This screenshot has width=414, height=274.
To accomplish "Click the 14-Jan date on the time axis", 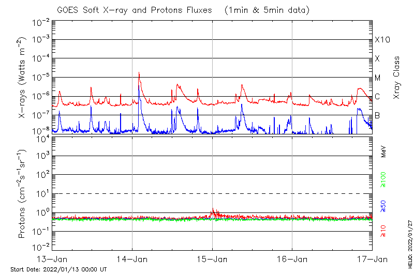I will point(132,258).
